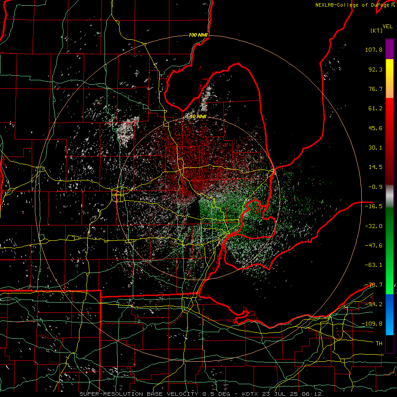Click the 14.5 velocity scale value
This screenshot has height=397, width=397.
coord(375,167)
